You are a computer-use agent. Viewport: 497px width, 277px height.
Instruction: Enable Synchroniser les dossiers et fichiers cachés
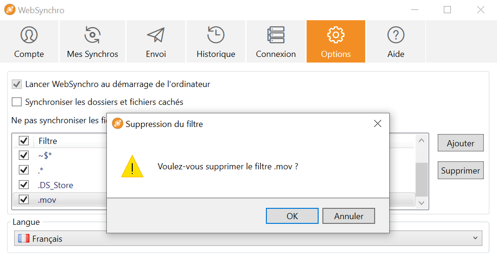pos(16,102)
